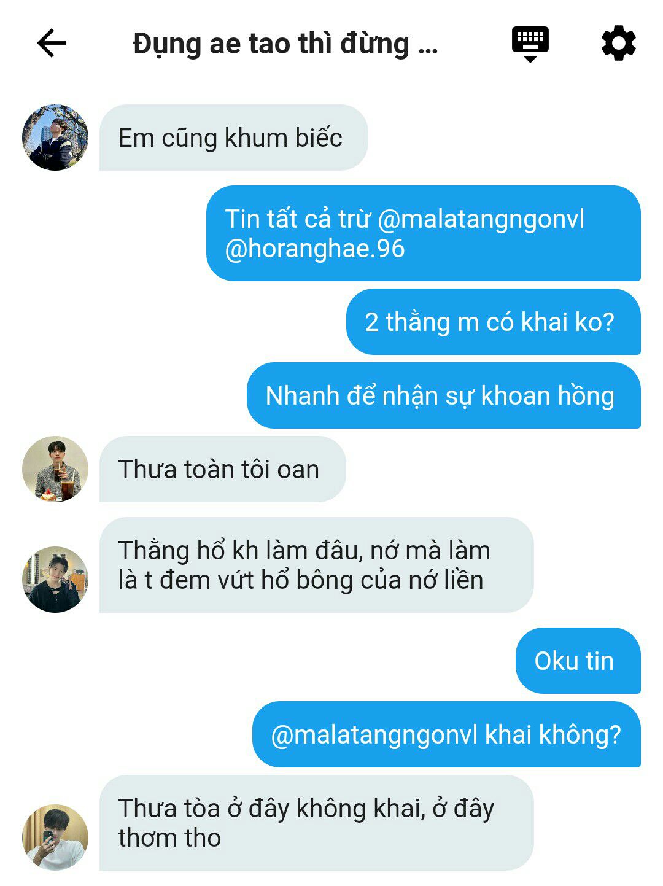Tap message "Thưa tòa ở đây không khai"
Image resolution: width=663 pixels, height=886 pixels.
[317, 823]
